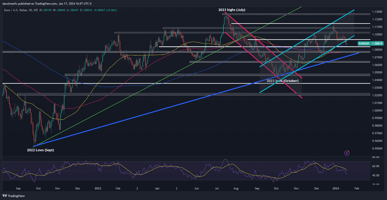Click the 1.10000 price axis label
This screenshot has height=200, width=387.
coord(377,35)
